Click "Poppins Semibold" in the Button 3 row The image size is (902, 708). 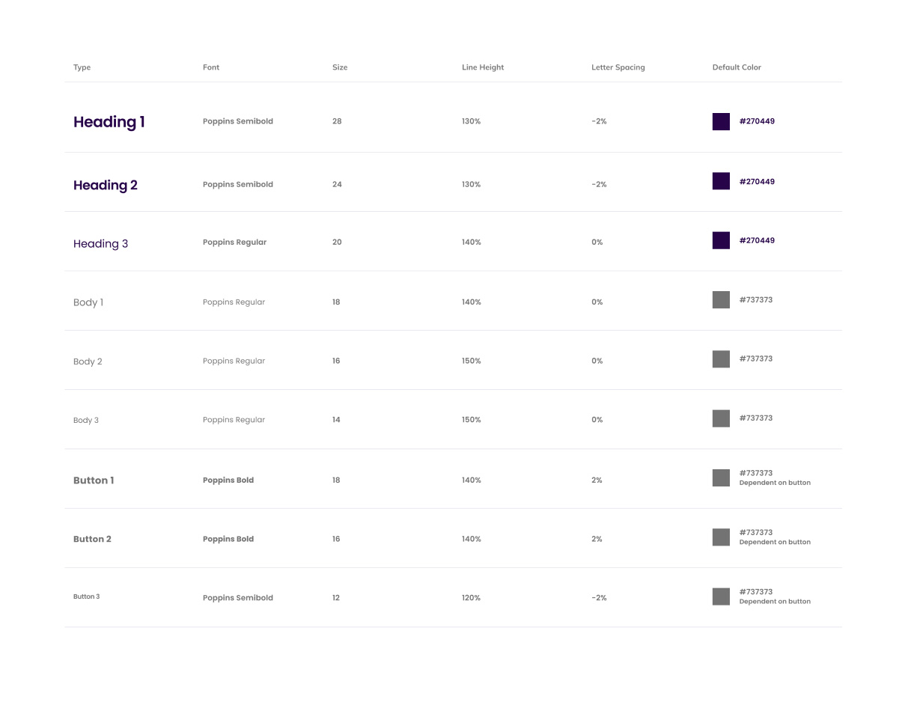238,598
